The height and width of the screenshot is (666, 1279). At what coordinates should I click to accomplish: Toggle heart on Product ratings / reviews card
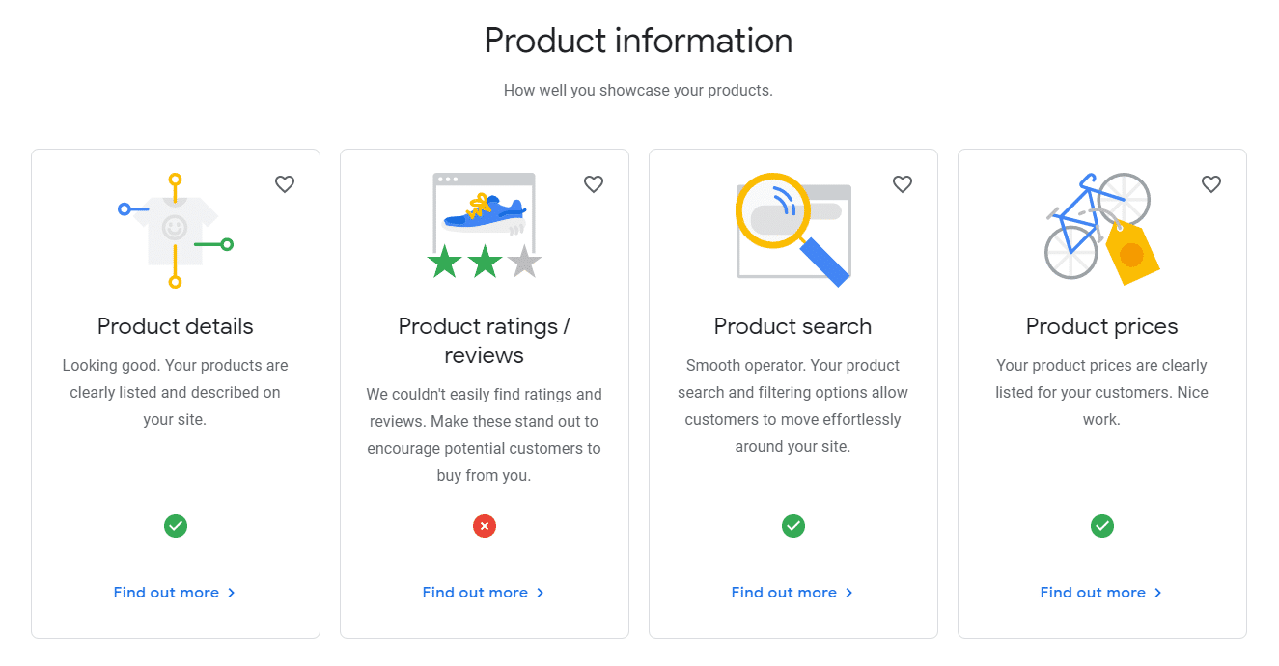(594, 184)
